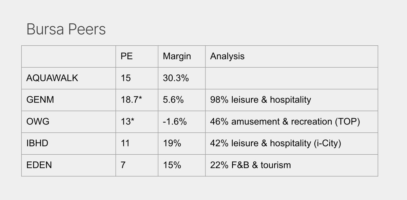
Task: Select the OWG row label cell
Action: pyautogui.click(x=37, y=121)
